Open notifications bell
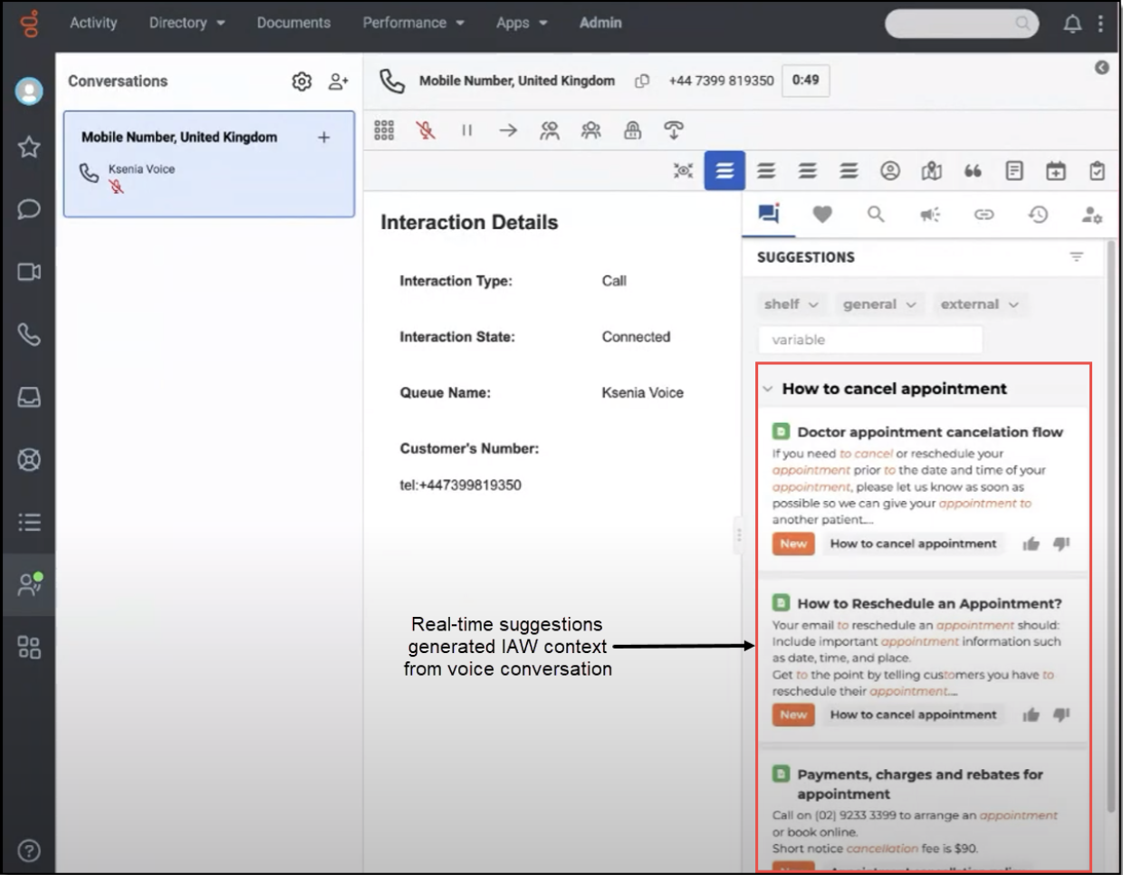 1072,24
